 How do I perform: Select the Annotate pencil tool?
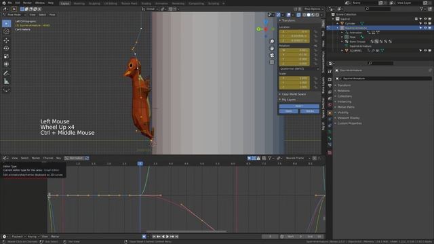(6, 73)
